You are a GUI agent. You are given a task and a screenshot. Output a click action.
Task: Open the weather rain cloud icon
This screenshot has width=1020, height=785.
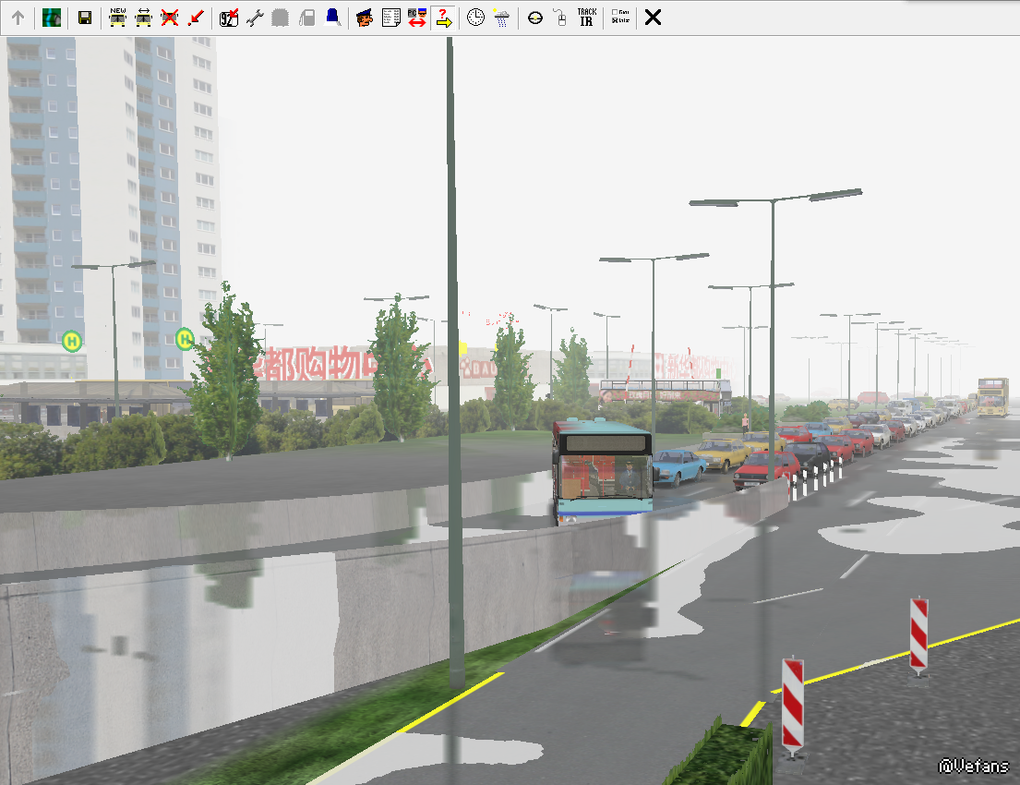click(x=501, y=18)
